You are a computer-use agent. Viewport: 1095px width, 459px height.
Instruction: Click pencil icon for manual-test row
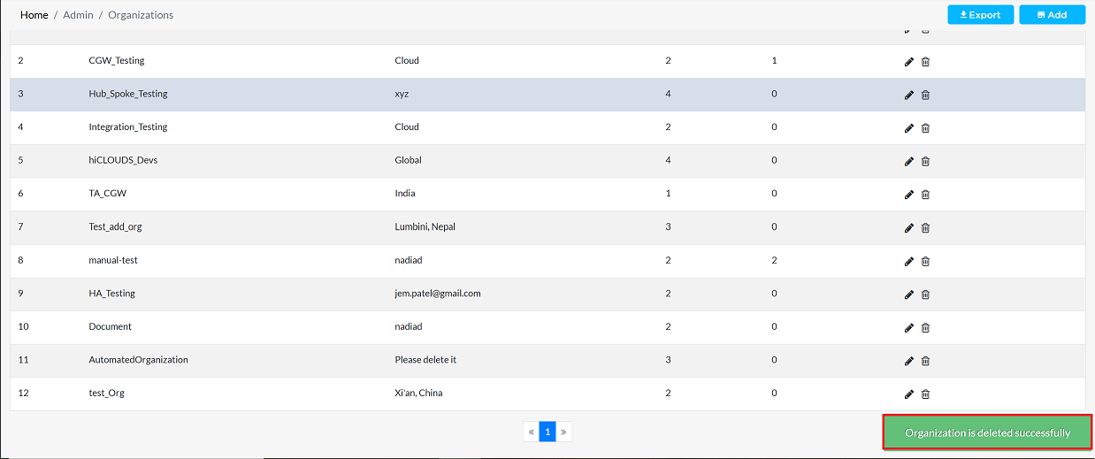click(908, 261)
